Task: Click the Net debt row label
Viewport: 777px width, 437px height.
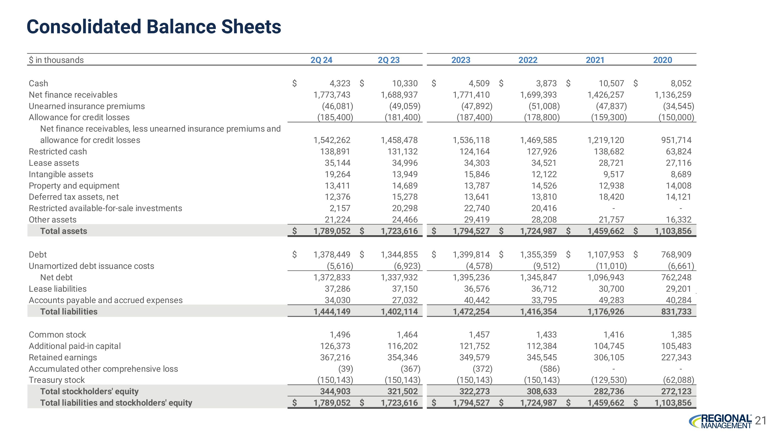Action: tap(56, 277)
